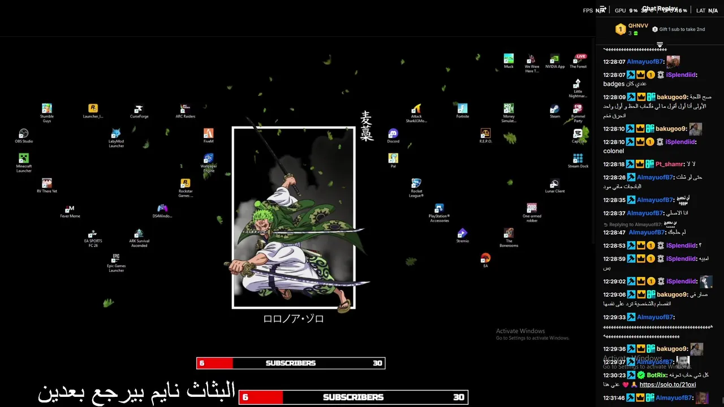Click the LAT N/A latency readout
This screenshot has height=407, width=724.
click(x=707, y=10)
